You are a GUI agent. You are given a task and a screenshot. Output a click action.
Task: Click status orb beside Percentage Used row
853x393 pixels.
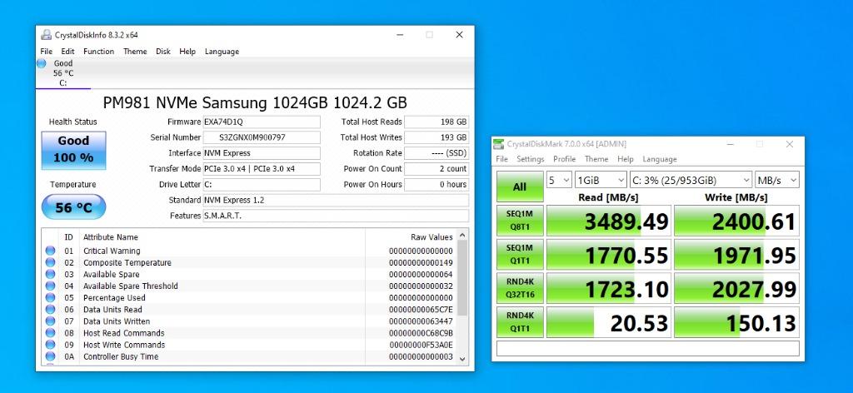click(x=51, y=298)
